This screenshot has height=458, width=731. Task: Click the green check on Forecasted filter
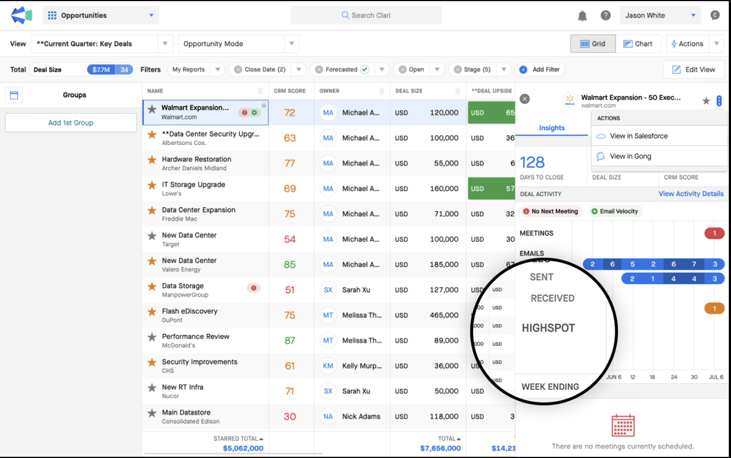364,69
